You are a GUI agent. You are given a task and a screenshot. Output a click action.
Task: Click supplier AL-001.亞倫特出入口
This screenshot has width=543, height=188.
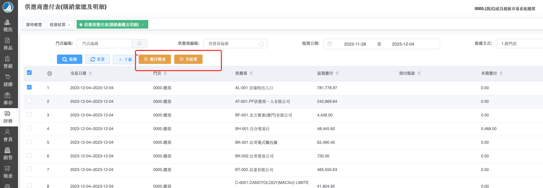pyautogui.click(x=254, y=88)
